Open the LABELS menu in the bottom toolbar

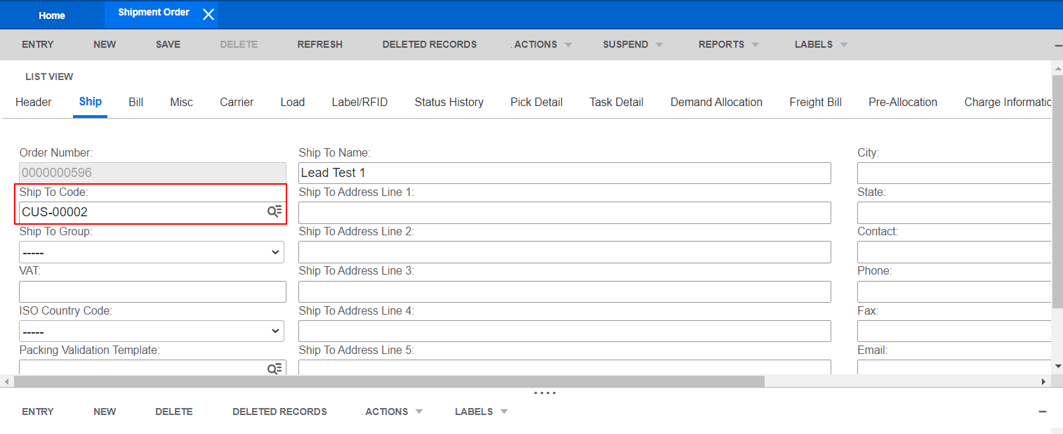[480, 412]
